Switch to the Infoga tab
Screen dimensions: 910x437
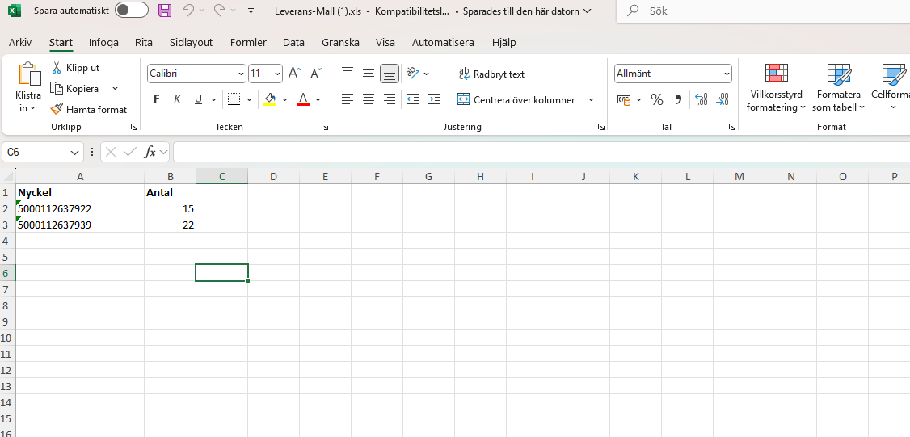pyautogui.click(x=104, y=42)
